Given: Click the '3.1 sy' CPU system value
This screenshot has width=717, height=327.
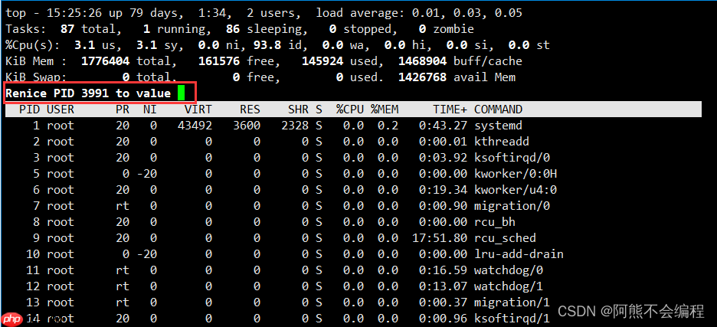Looking at the screenshot, I should point(157,45).
